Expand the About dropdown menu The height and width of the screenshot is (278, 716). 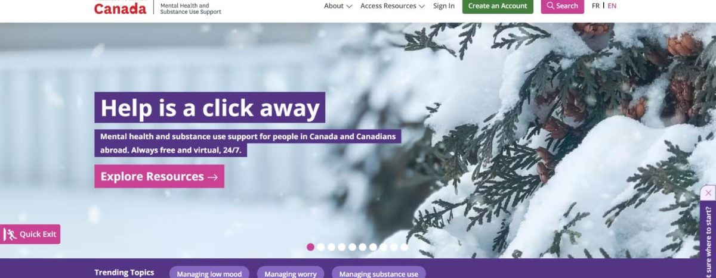[338, 6]
